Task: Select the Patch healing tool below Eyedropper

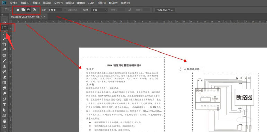Action: [x=4, y=55]
